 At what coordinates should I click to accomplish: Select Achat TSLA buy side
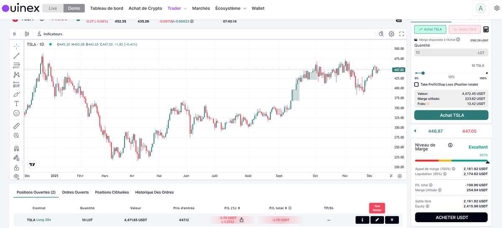430,30
